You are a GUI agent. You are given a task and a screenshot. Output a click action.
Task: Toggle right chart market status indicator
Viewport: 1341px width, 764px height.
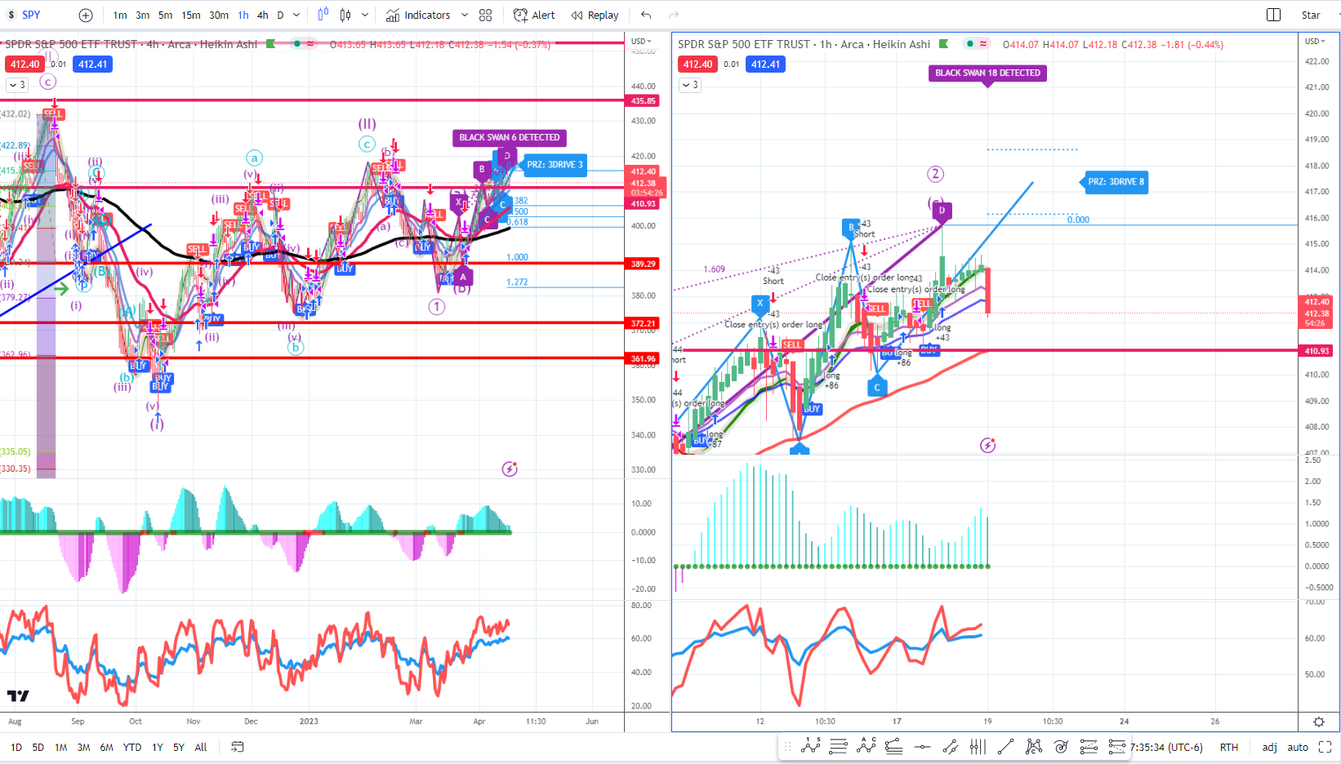coord(969,44)
